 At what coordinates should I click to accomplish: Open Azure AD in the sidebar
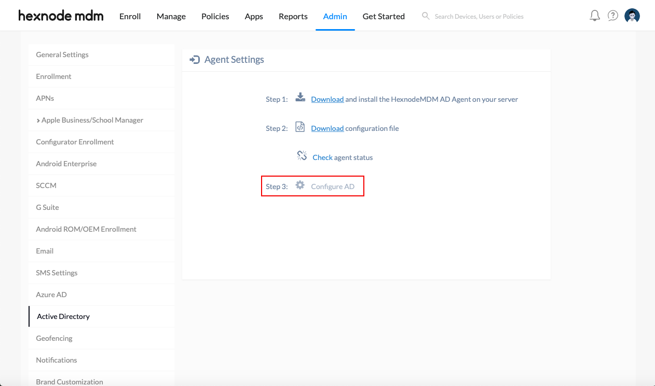click(x=102, y=295)
